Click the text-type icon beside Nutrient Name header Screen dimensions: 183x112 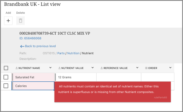(17, 68)
